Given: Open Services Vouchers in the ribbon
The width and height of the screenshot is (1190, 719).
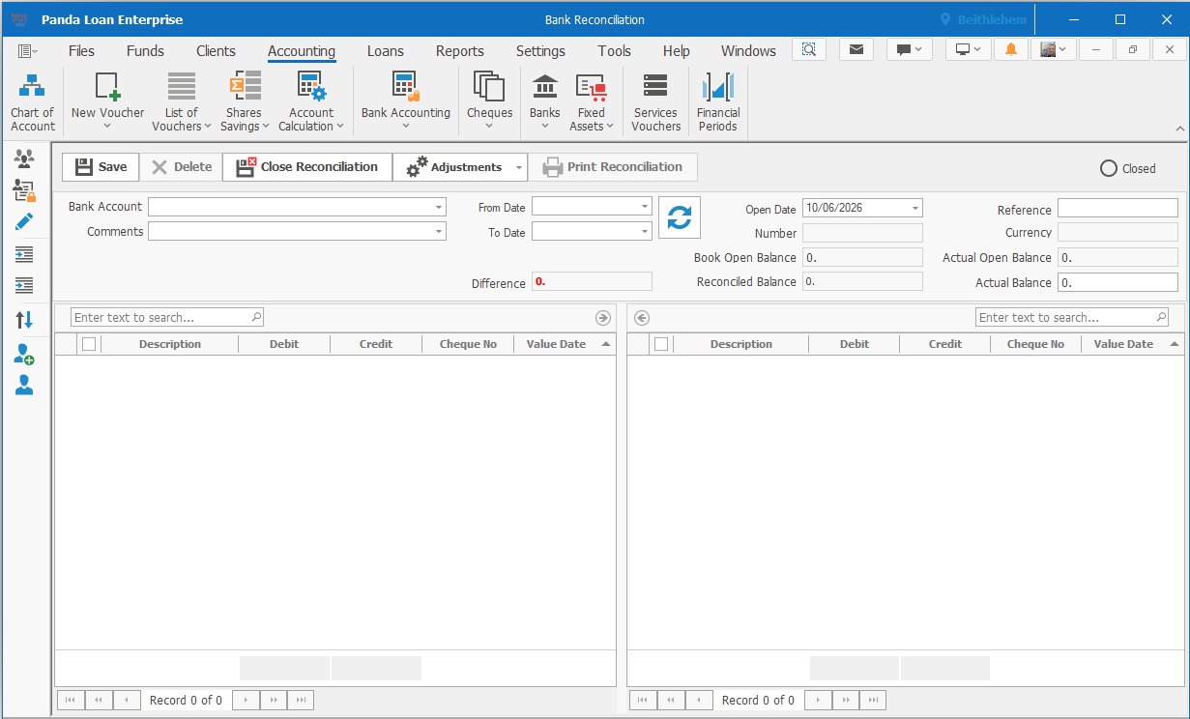Looking at the screenshot, I should [655, 102].
